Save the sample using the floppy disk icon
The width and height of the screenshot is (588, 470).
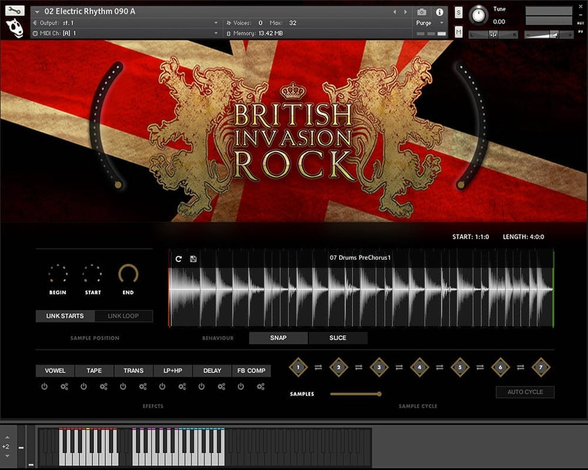193,258
